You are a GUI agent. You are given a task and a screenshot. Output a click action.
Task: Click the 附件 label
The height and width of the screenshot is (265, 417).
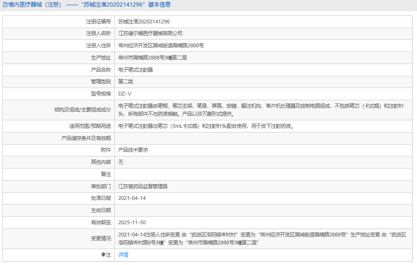(x=106, y=150)
